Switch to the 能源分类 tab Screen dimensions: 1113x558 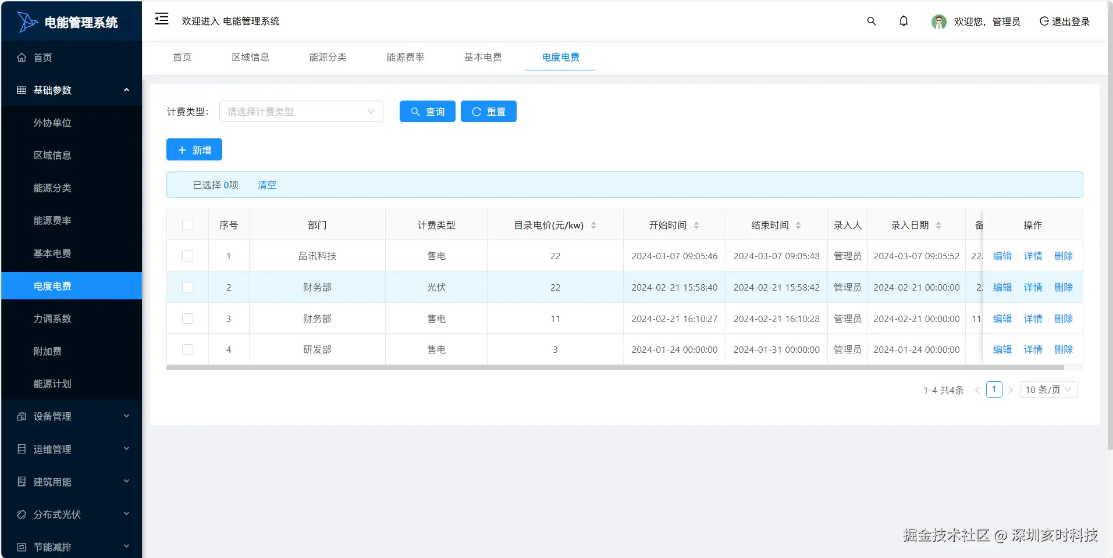[x=328, y=57]
